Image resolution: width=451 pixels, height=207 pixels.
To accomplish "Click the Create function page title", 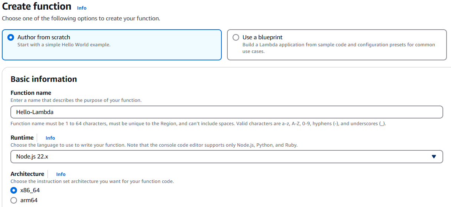I will (x=37, y=6).
